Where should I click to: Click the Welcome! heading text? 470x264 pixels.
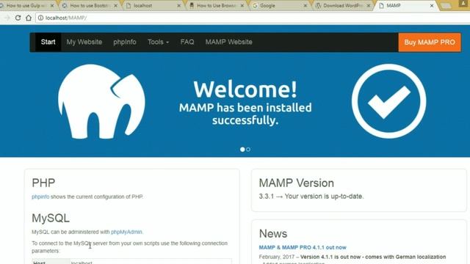pos(245,89)
